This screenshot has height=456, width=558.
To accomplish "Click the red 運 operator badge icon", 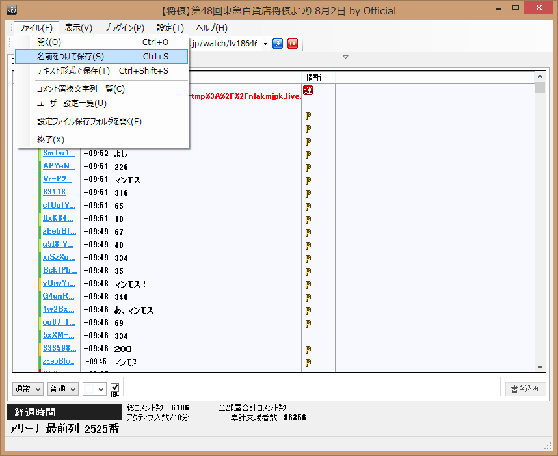I will point(308,90).
